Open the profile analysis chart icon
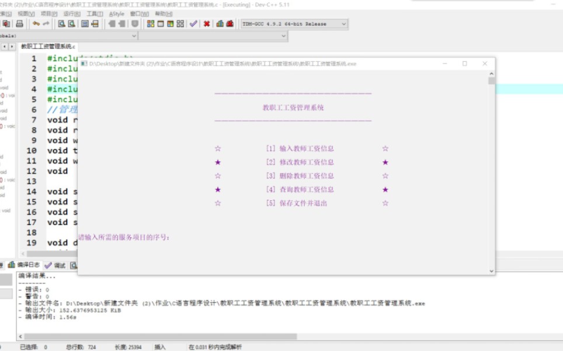563x351 pixels. click(x=220, y=23)
